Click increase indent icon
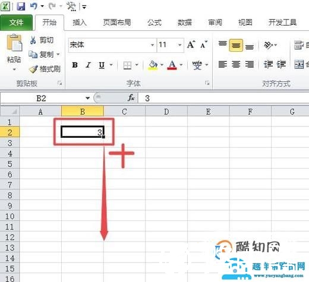The image size is (309, 282). click(282, 64)
